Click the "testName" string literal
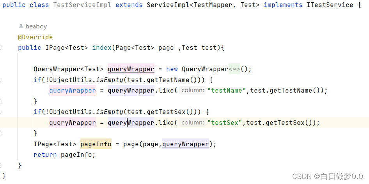Screen dimensions: 369x184 click(x=227, y=90)
